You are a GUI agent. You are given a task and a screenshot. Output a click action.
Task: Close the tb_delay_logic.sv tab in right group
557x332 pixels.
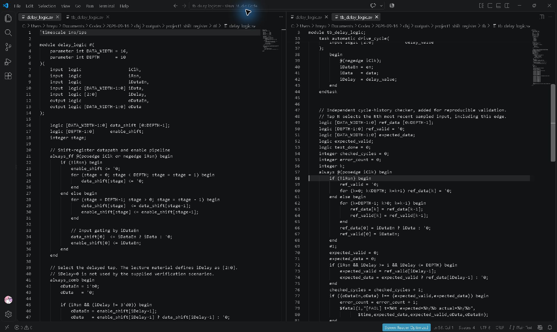coord(377,17)
